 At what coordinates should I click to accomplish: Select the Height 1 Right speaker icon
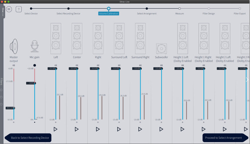(x=204, y=39)
